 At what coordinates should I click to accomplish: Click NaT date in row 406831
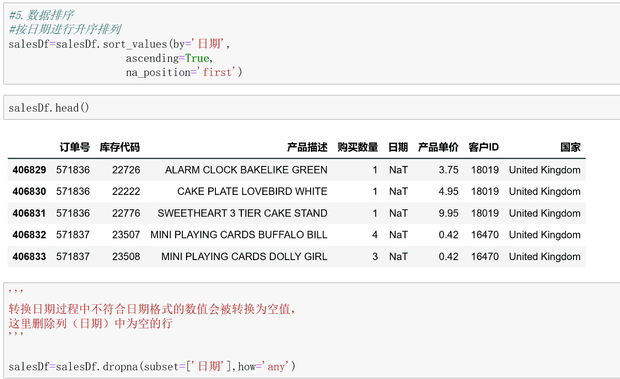pyautogui.click(x=398, y=213)
